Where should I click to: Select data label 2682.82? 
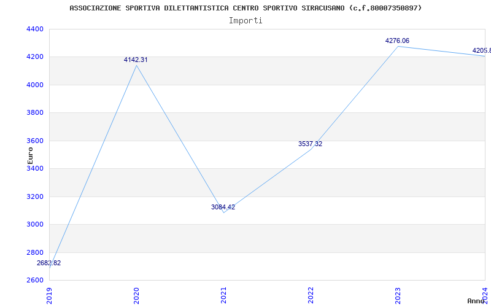coord(49,263)
